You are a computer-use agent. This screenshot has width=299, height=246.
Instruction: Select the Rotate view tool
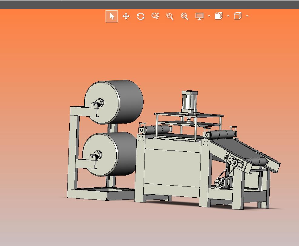(141, 16)
